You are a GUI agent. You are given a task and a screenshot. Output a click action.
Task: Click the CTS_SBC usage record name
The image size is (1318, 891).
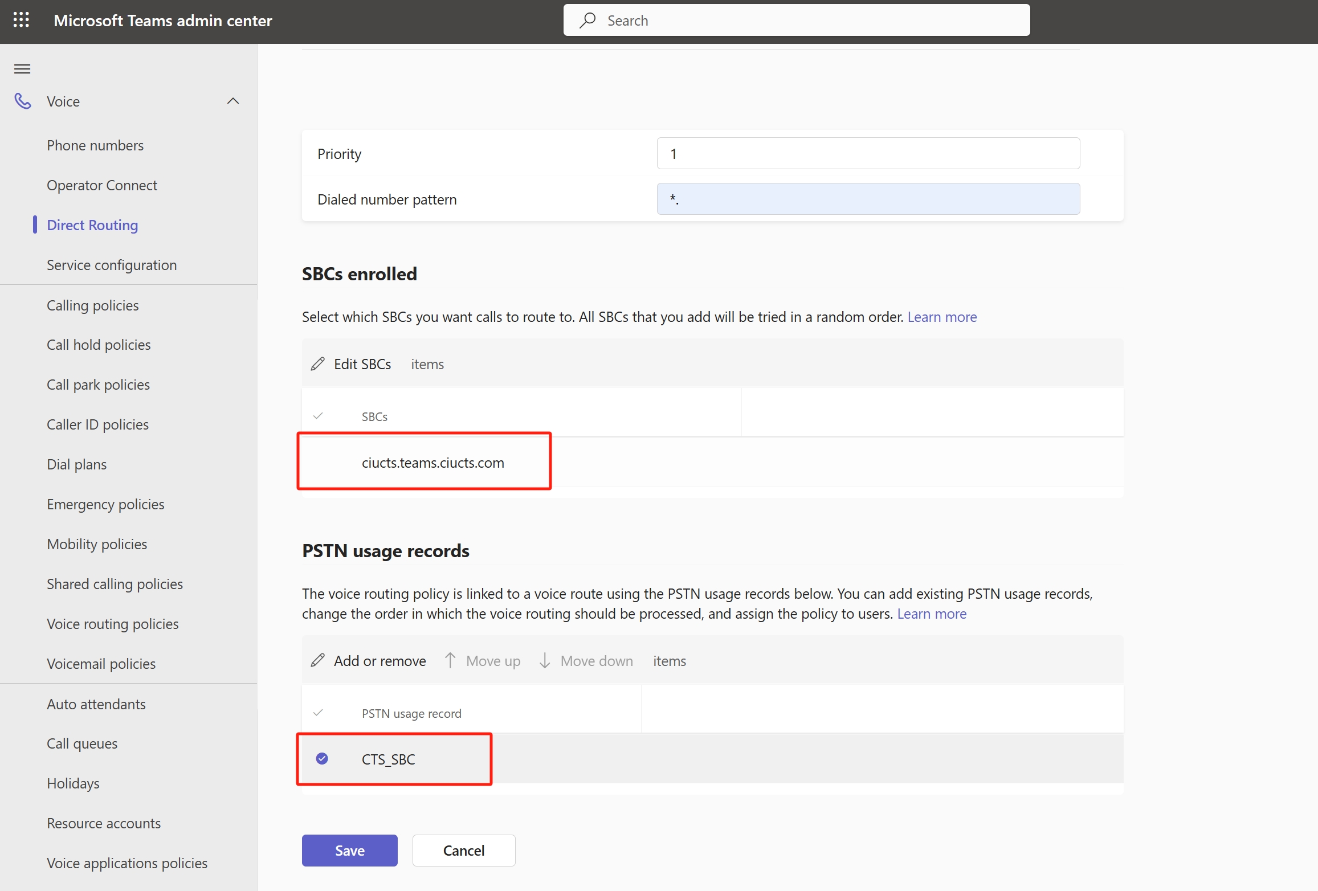[389, 759]
